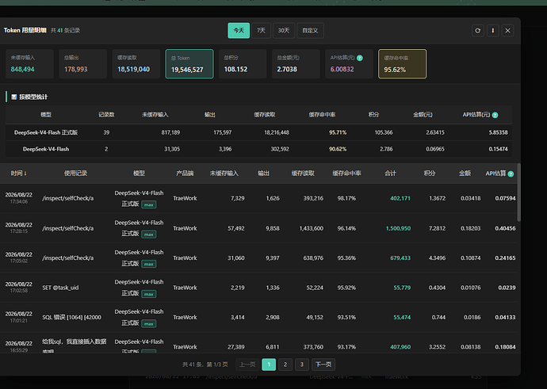
Task: Click the /inspect/selfCheck/a record at 17:05:02
Action: pos(67,258)
